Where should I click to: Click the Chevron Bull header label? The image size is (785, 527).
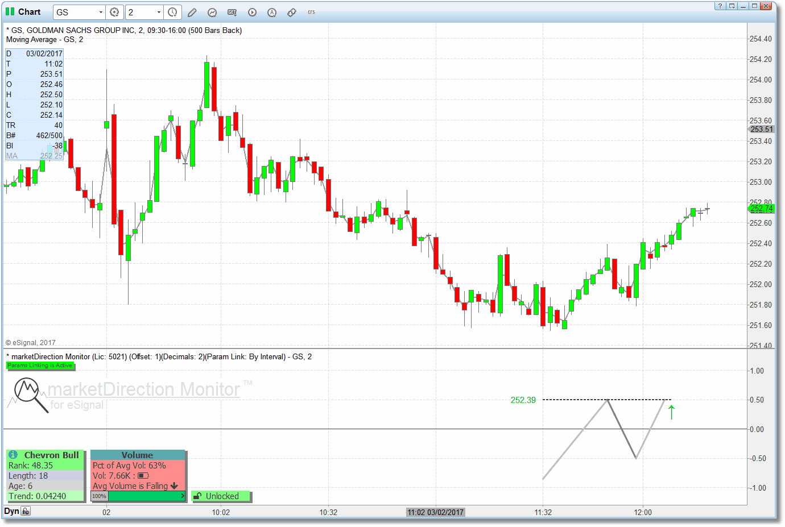[x=51, y=455]
